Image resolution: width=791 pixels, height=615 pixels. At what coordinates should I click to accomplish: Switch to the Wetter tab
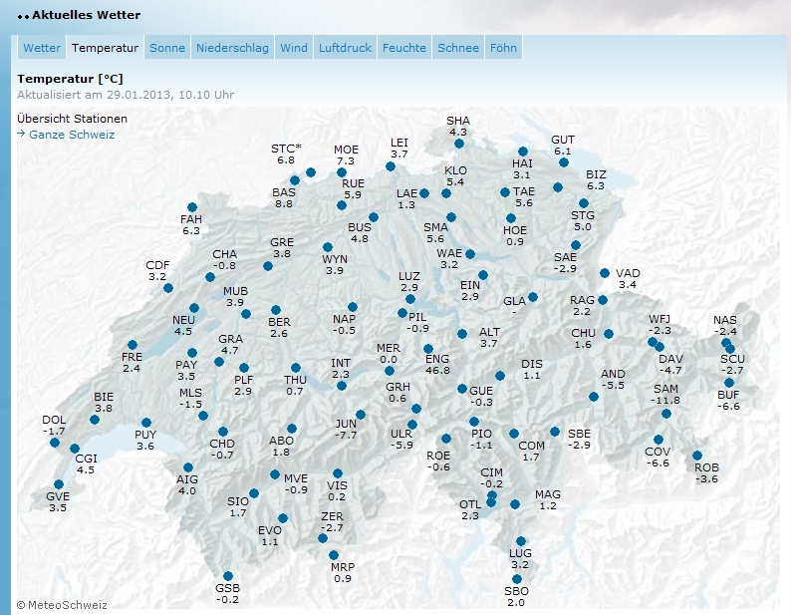pos(42,48)
